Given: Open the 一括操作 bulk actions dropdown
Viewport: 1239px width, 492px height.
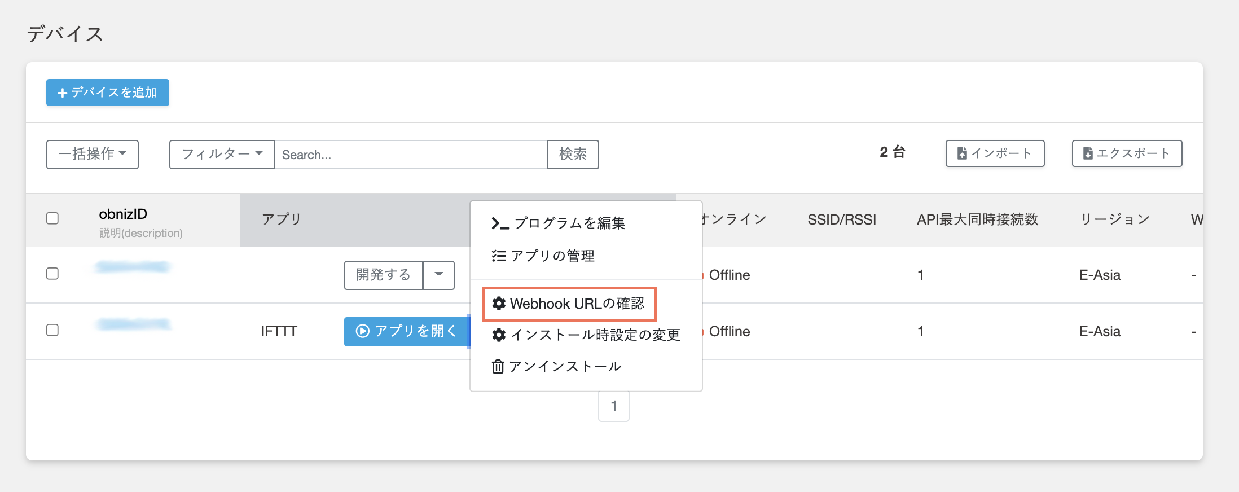Looking at the screenshot, I should (x=93, y=154).
